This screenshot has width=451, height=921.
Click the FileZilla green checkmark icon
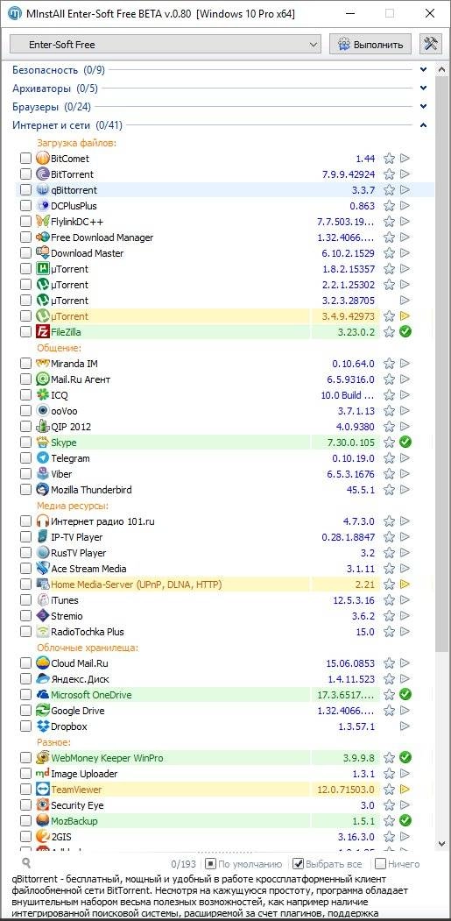405,332
